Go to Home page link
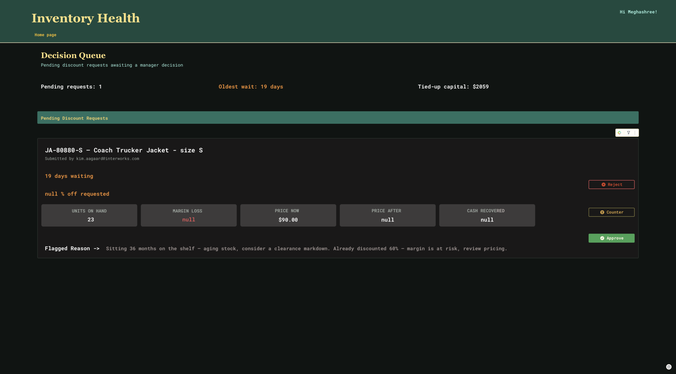The height and width of the screenshot is (374, 676). coord(45,35)
